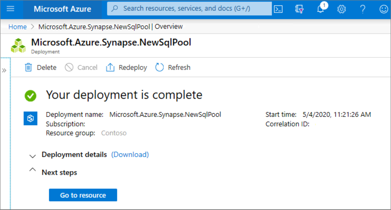This screenshot has height=210, width=391.
Task: Navigate to Home breadcrumb
Action: tap(17, 27)
